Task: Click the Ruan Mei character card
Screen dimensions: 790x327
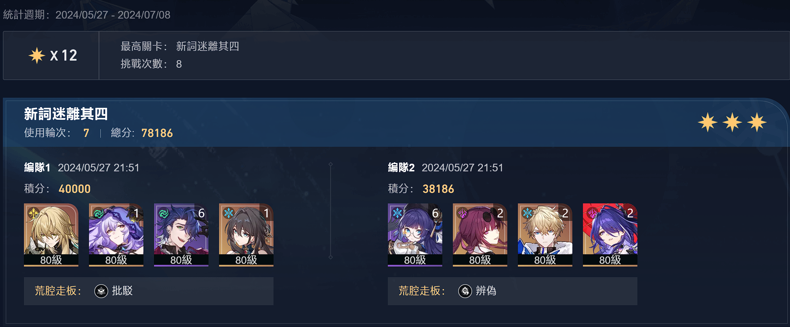Action: point(246,235)
